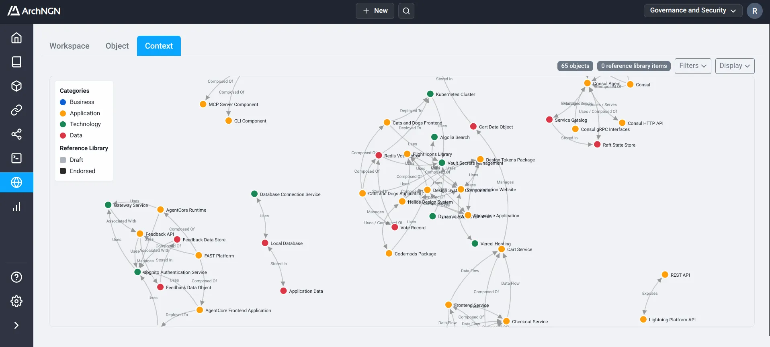Select the Cognito Authentication Service node

[x=137, y=272]
